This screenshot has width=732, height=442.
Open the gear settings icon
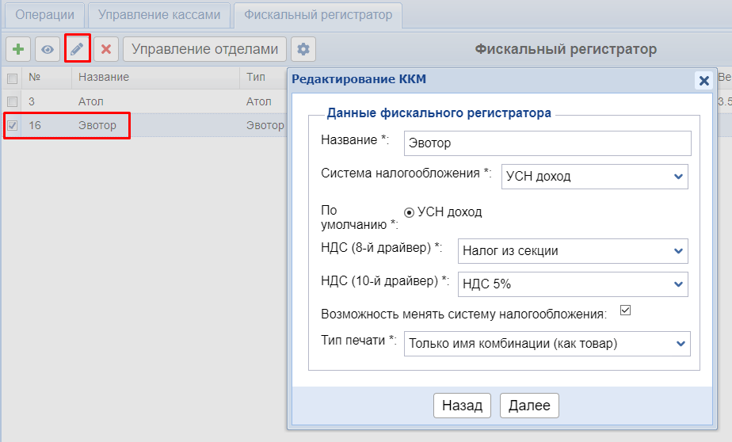(303, 49)
